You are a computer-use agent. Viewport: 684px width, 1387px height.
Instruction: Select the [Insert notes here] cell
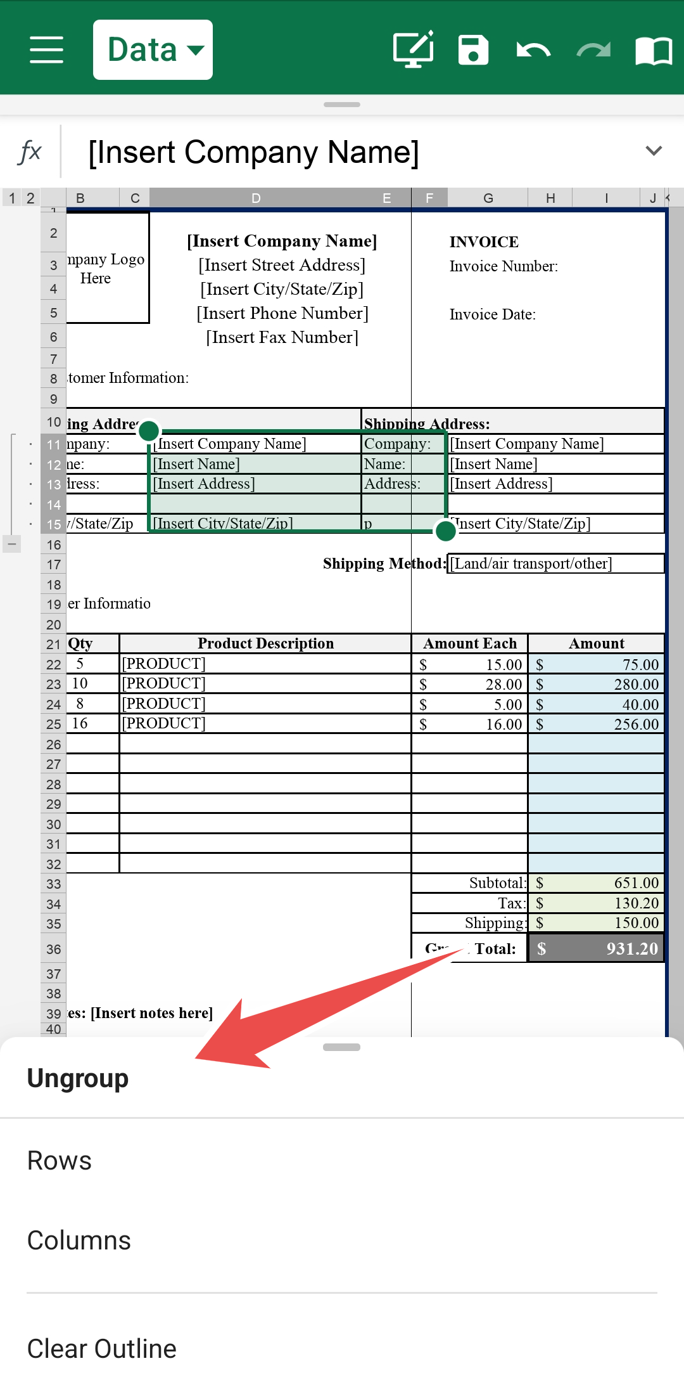click(152, 1013)
